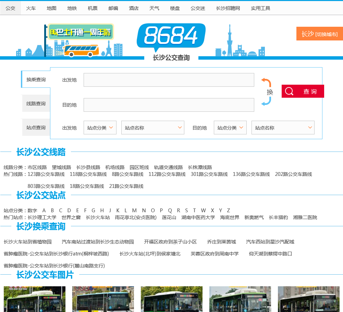Open 轨道交通线路 category link
Viewport: 343px width, 312px height.
pos(169,168)
